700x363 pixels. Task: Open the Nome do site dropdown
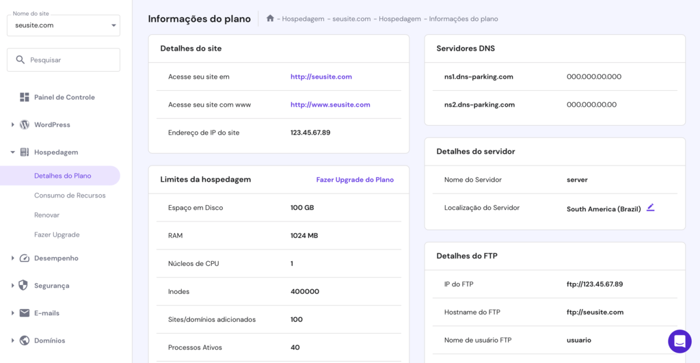point(64,25)
